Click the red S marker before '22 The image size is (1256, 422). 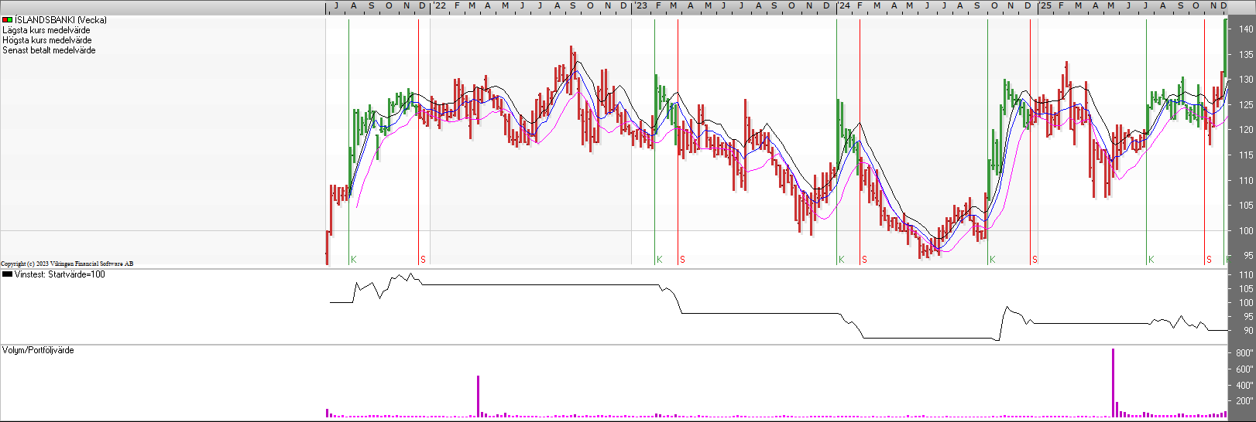(x=423, y=260)
